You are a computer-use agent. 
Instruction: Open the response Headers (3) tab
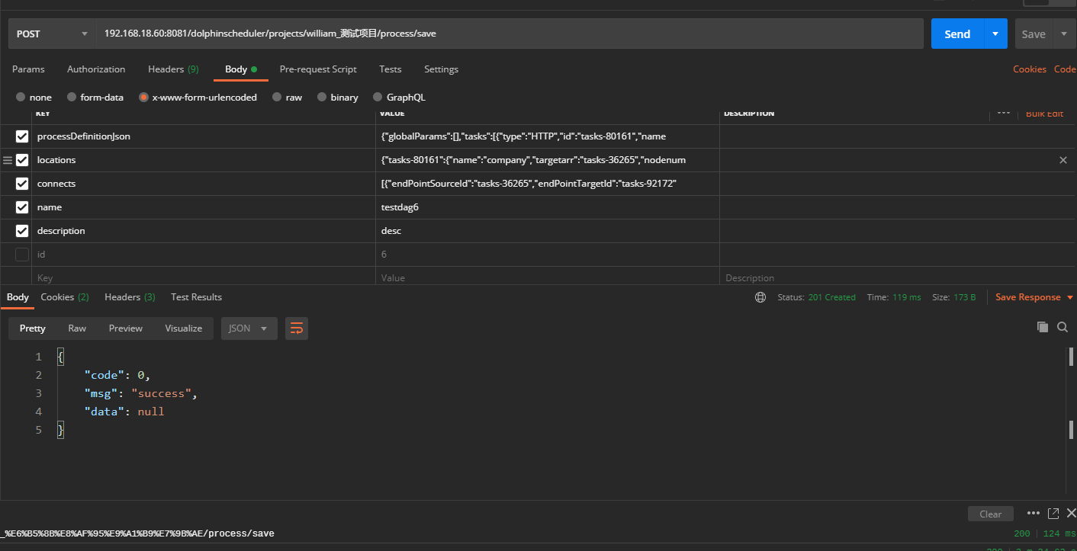click(130, 297)
